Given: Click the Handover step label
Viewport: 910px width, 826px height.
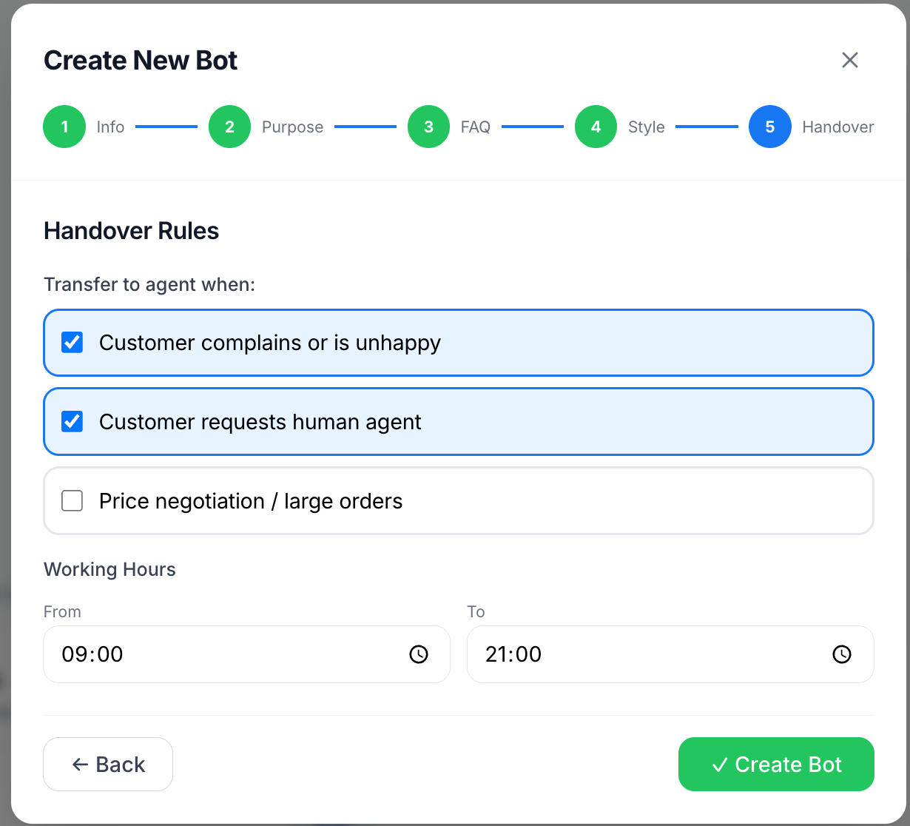Looking at the screenshot, I should [x=837, y=127].
